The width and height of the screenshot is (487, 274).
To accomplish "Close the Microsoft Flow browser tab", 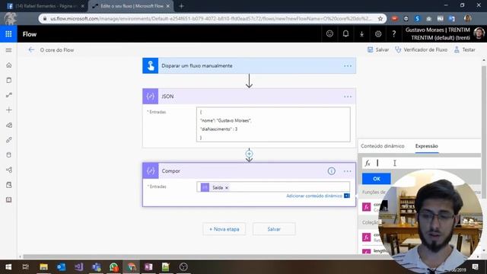I will 168,6.
